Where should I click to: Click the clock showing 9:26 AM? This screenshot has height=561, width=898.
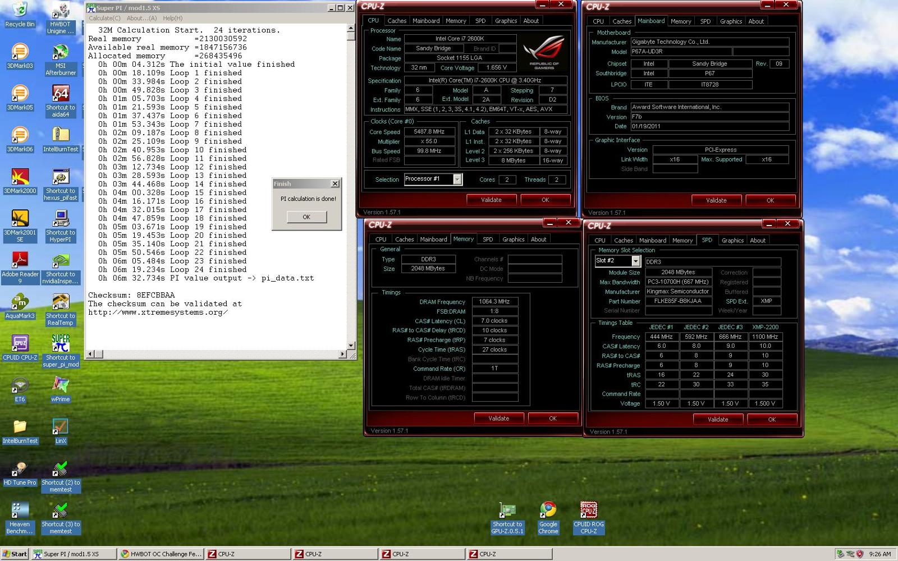[x=880, y=554]
